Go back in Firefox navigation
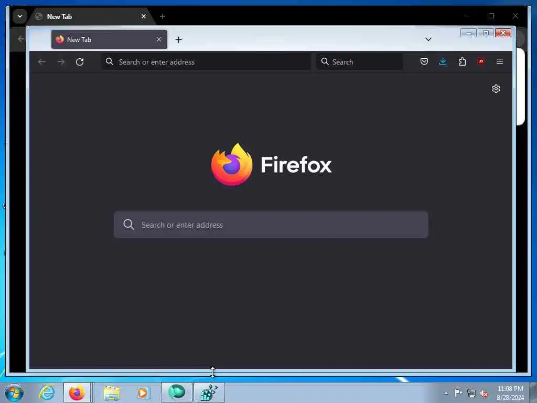This screenshot has height=403, width=537. pyautogui.click(x=42, y=62)
